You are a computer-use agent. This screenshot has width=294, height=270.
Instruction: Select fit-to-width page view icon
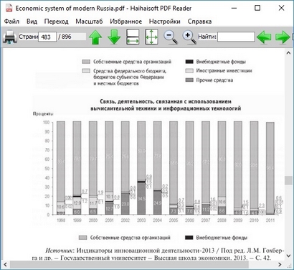point(133,37)
